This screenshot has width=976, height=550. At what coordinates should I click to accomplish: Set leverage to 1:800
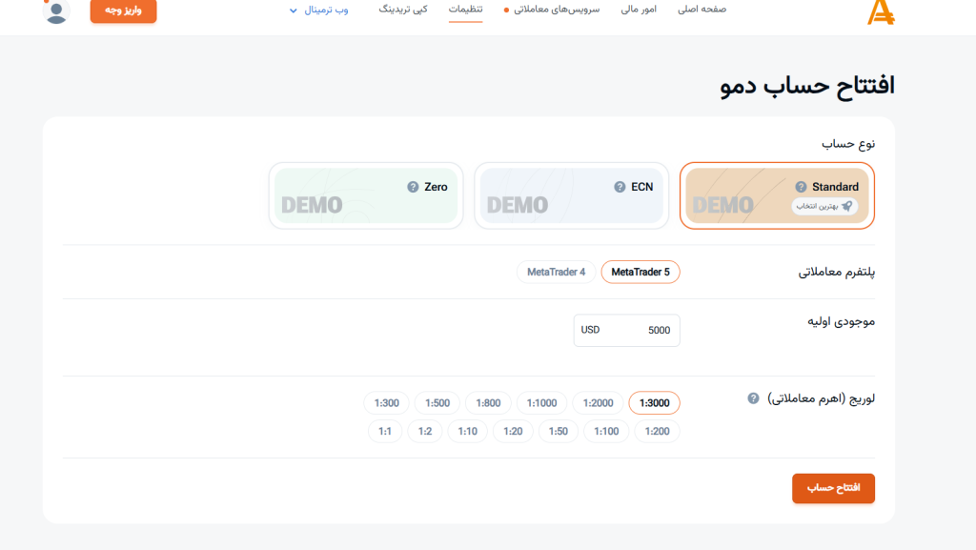(488, 403)
